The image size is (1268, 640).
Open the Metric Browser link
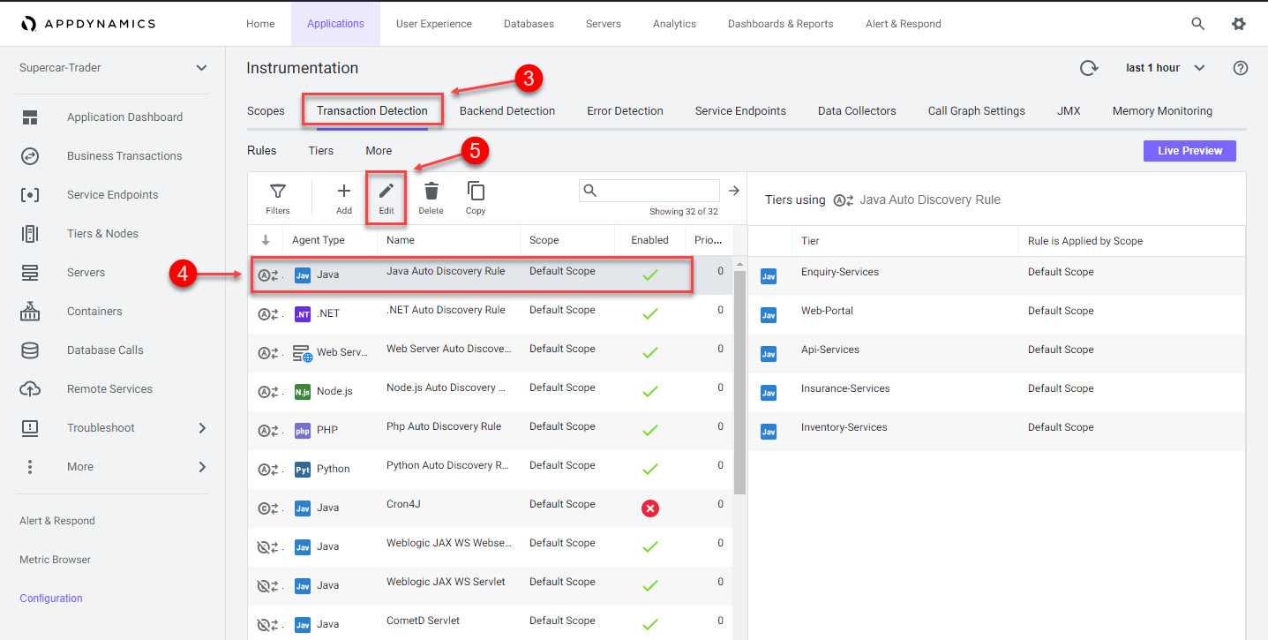point(55,560)
